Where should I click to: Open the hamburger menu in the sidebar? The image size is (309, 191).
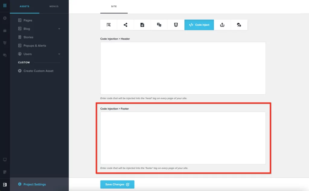(5, 5)
